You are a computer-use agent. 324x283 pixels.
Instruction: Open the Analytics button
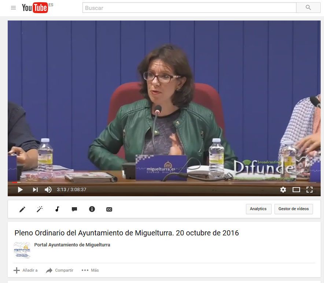coord(258,209)
